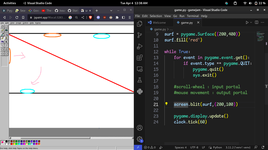Toggle the Brave sidebar panel button
Viewport: 268px width, 150px height.
click(123, 17)
